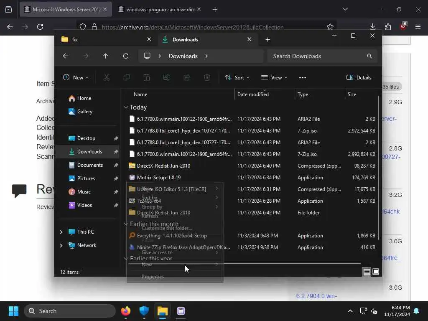Viewport: 428px width, 321px height.
Task: Reload the Firefox page
Action: click(x=40, y=27)
